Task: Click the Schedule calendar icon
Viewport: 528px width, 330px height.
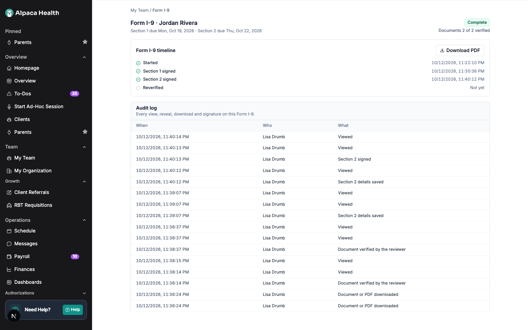Action: click(9, 231)
